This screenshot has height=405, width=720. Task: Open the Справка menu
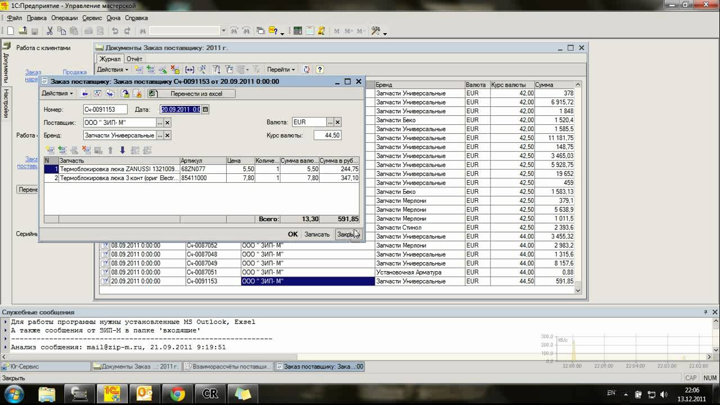pos(137,18)
